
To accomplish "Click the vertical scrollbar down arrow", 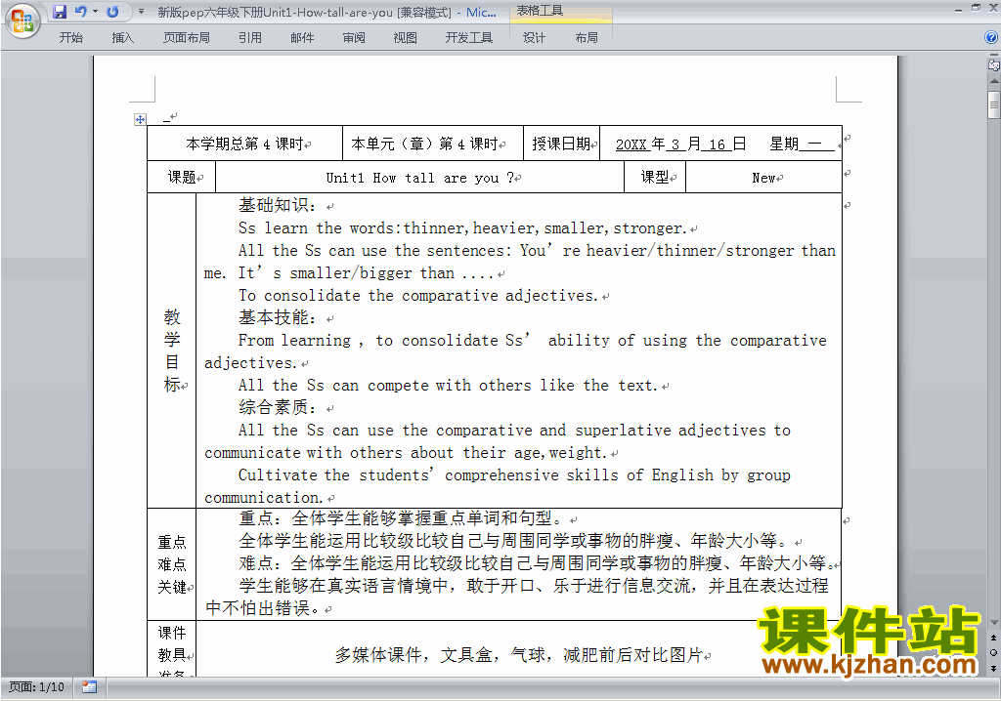I will (994, 623).
